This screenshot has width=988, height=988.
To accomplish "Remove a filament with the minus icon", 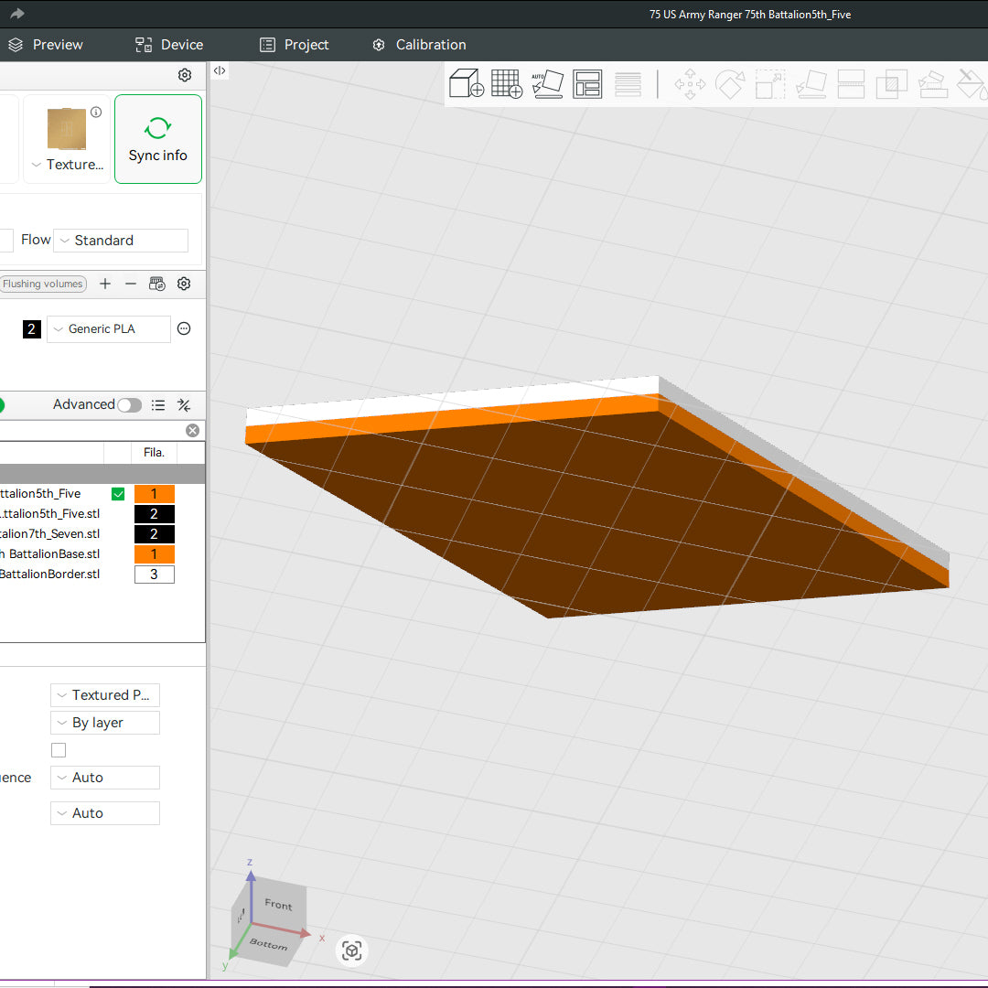I will 131,284.
